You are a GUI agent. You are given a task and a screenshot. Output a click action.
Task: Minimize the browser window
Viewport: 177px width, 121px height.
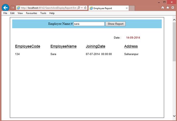click(x=159, y=2)
